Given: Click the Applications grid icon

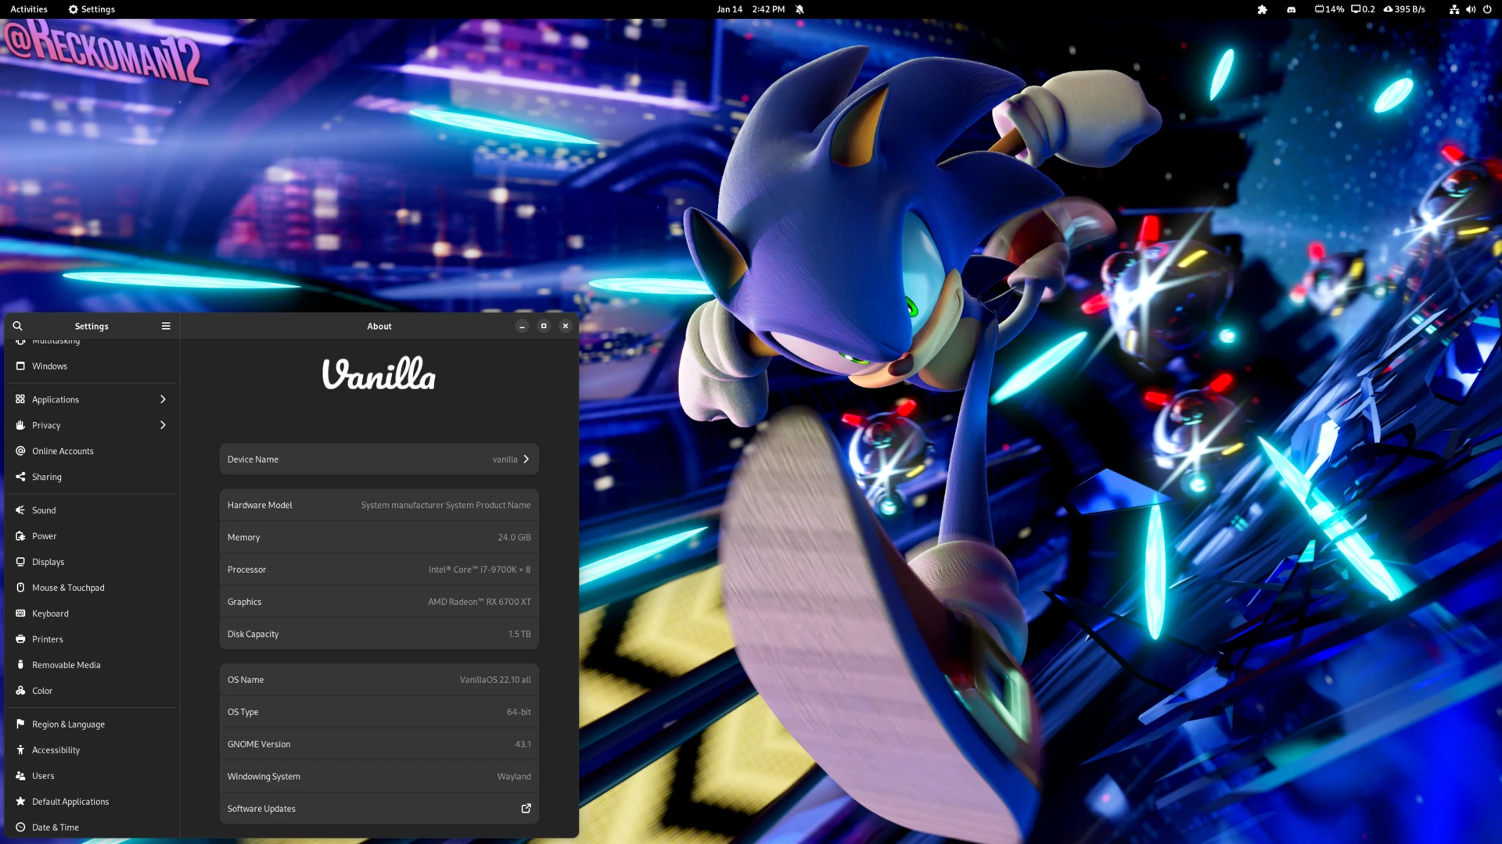Looking at the screenshot, I should (20, 399).
